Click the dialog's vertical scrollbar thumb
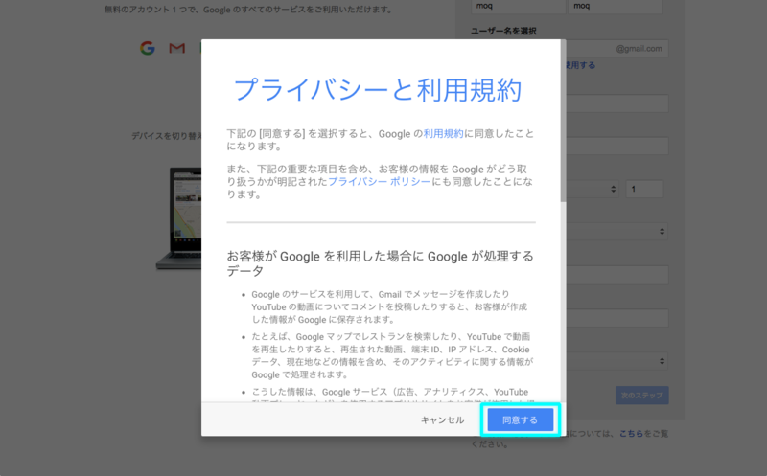The width and height of the screenshot is (767, 476). point(563,121)
